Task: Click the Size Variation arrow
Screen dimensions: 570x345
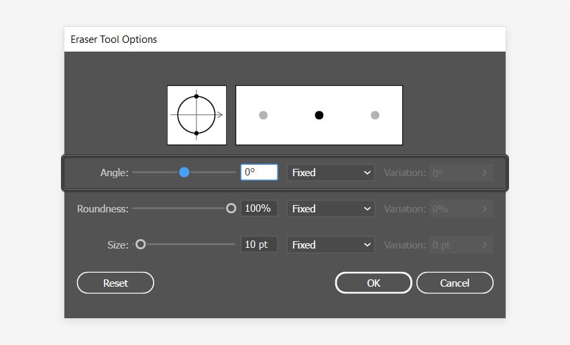Action: (485, 245)
